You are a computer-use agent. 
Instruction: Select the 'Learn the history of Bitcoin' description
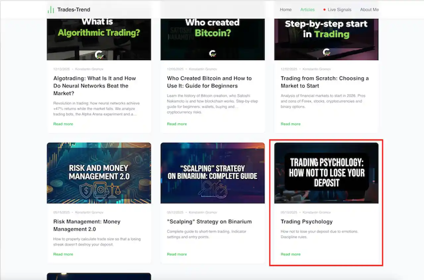tap(212, 104)
